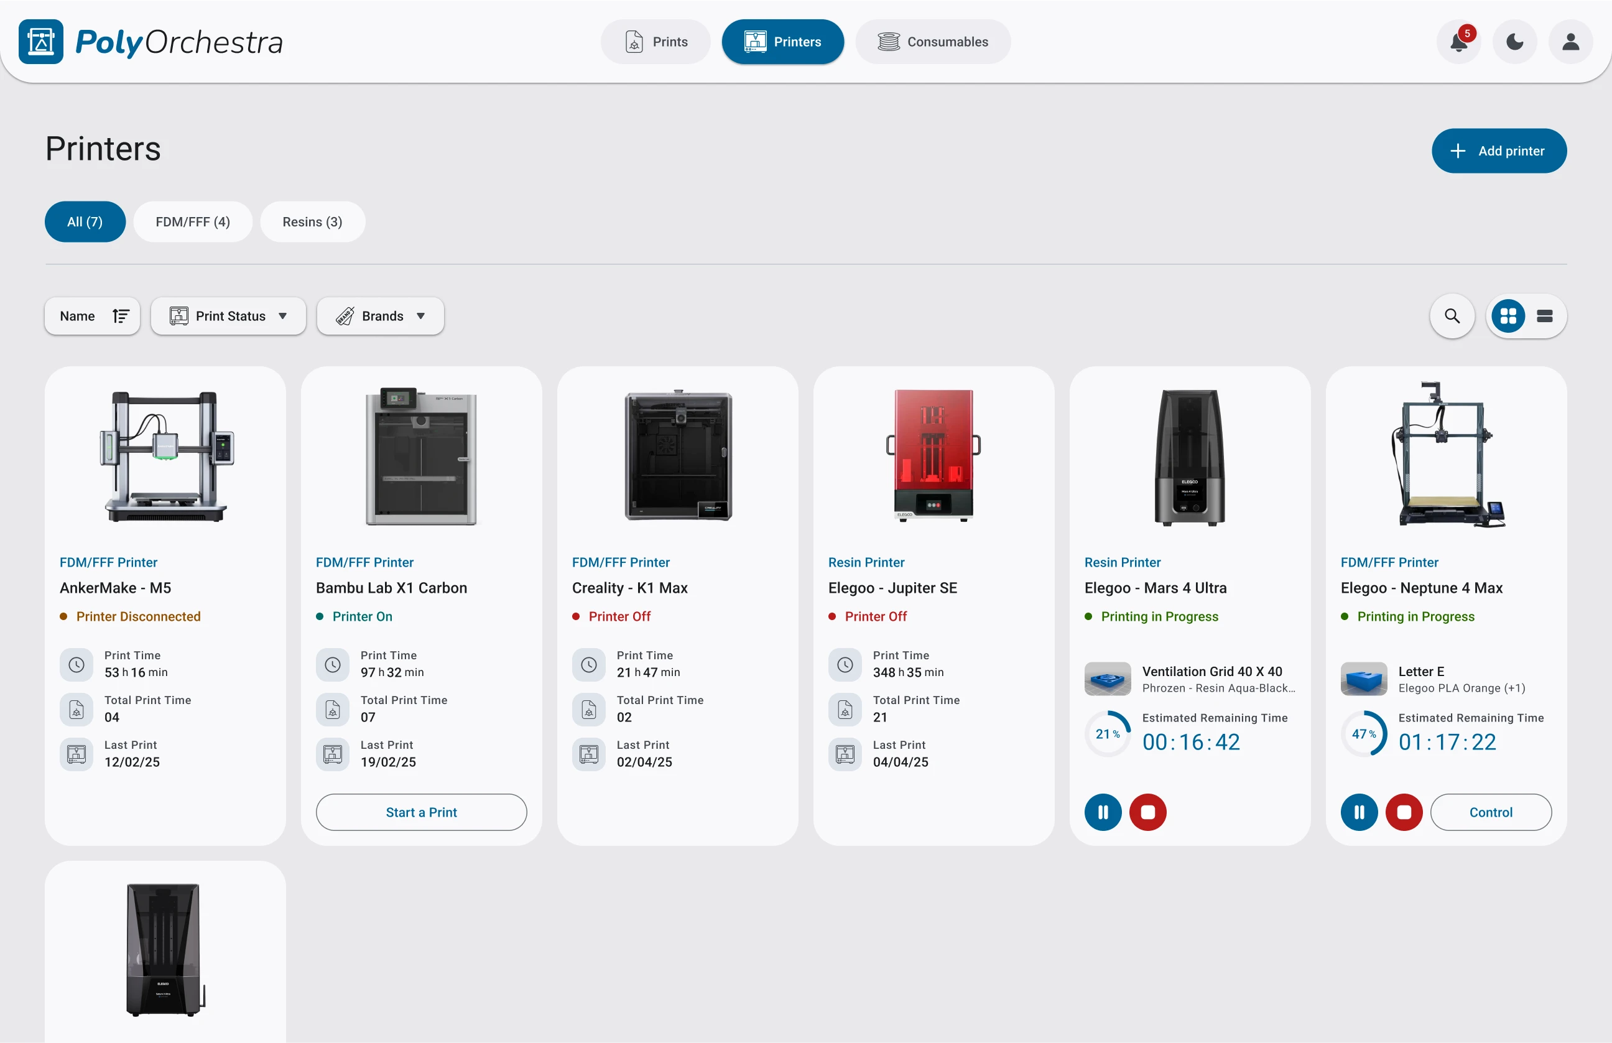Stop the Mars 4 Ultra print
The width and height of the screenshot is (1612, 1043).
pos(1147,812)
